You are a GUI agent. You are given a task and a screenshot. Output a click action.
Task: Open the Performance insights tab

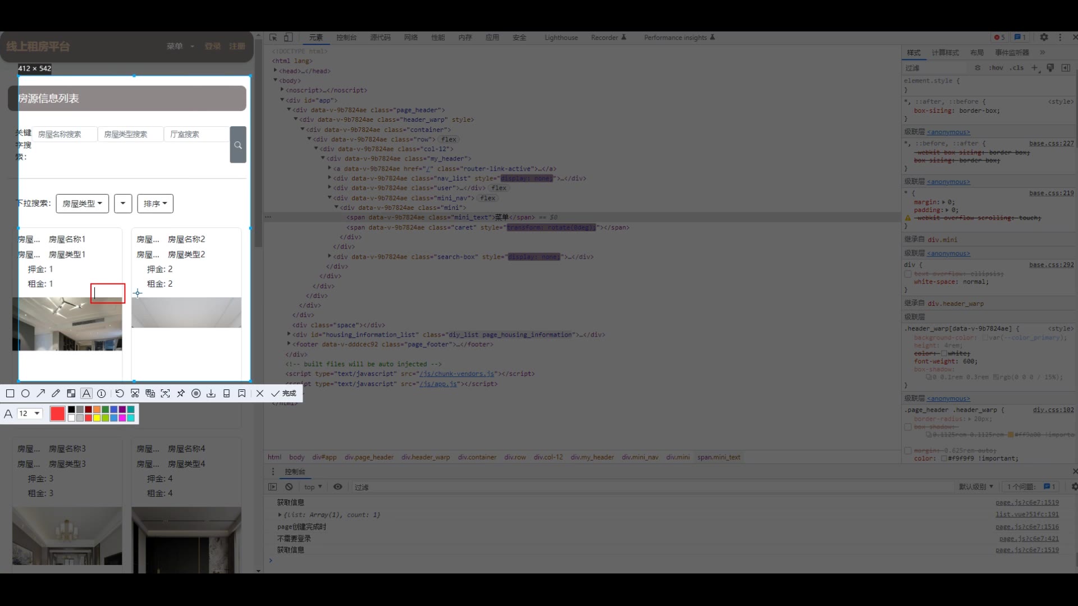679,38
